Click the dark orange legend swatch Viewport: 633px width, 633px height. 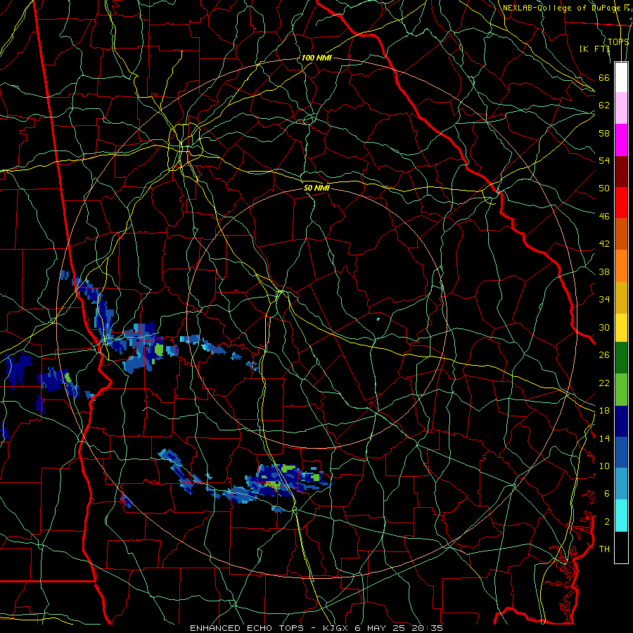point(621,234)
